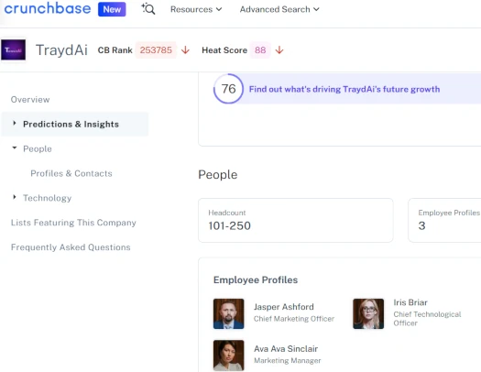The width and height of the screenshot is (481, 372).
Task: Open Jasper Ashford's profile link
Action: pos(284,307)
